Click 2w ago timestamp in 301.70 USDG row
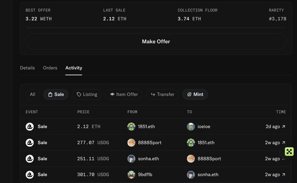Viewport: 297px width, 183px height. coord(273,175)
